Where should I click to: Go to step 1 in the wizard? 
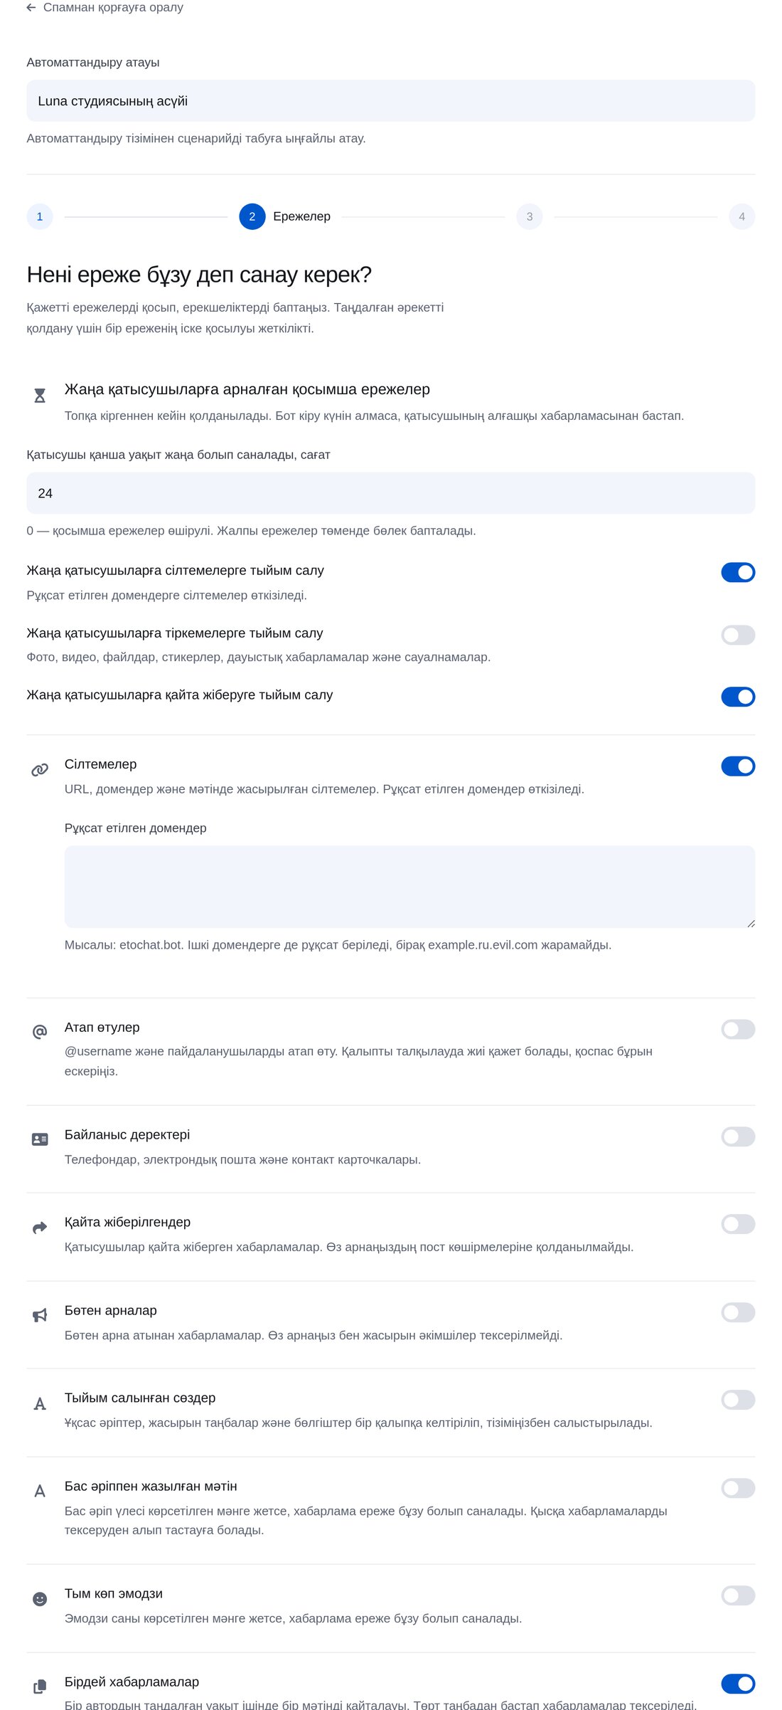click(x=40, y=216)
